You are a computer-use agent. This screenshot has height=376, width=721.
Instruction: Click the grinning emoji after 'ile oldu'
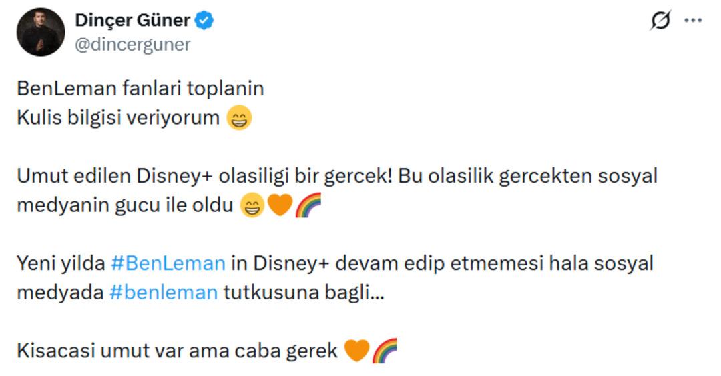[x=252, y=207]
